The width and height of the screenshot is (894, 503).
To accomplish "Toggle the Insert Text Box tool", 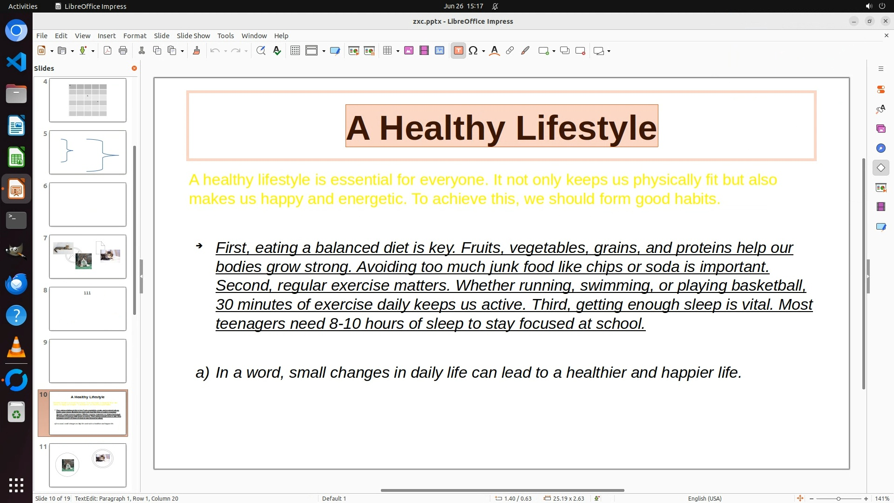I will tap(458, 51).
